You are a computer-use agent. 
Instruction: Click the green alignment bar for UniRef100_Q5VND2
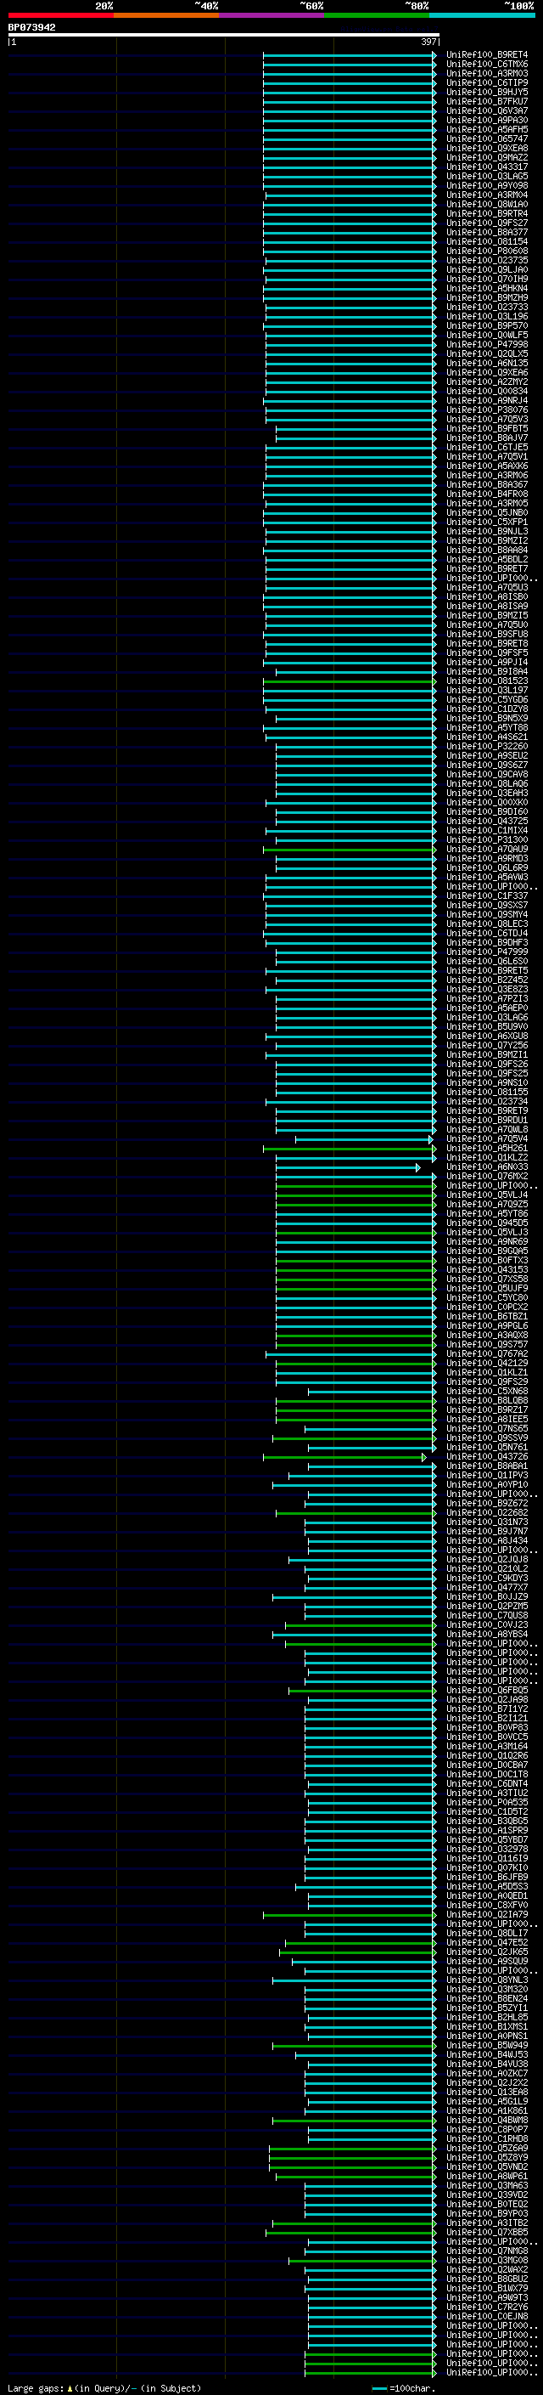click(x=353, y=2167)
